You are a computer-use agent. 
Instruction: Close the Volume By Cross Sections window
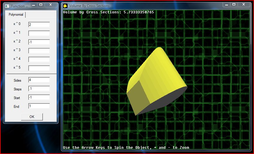click(x=244, y=5)
